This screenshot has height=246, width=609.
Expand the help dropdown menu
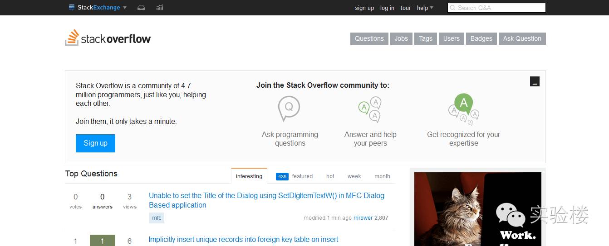click(425, 8)
